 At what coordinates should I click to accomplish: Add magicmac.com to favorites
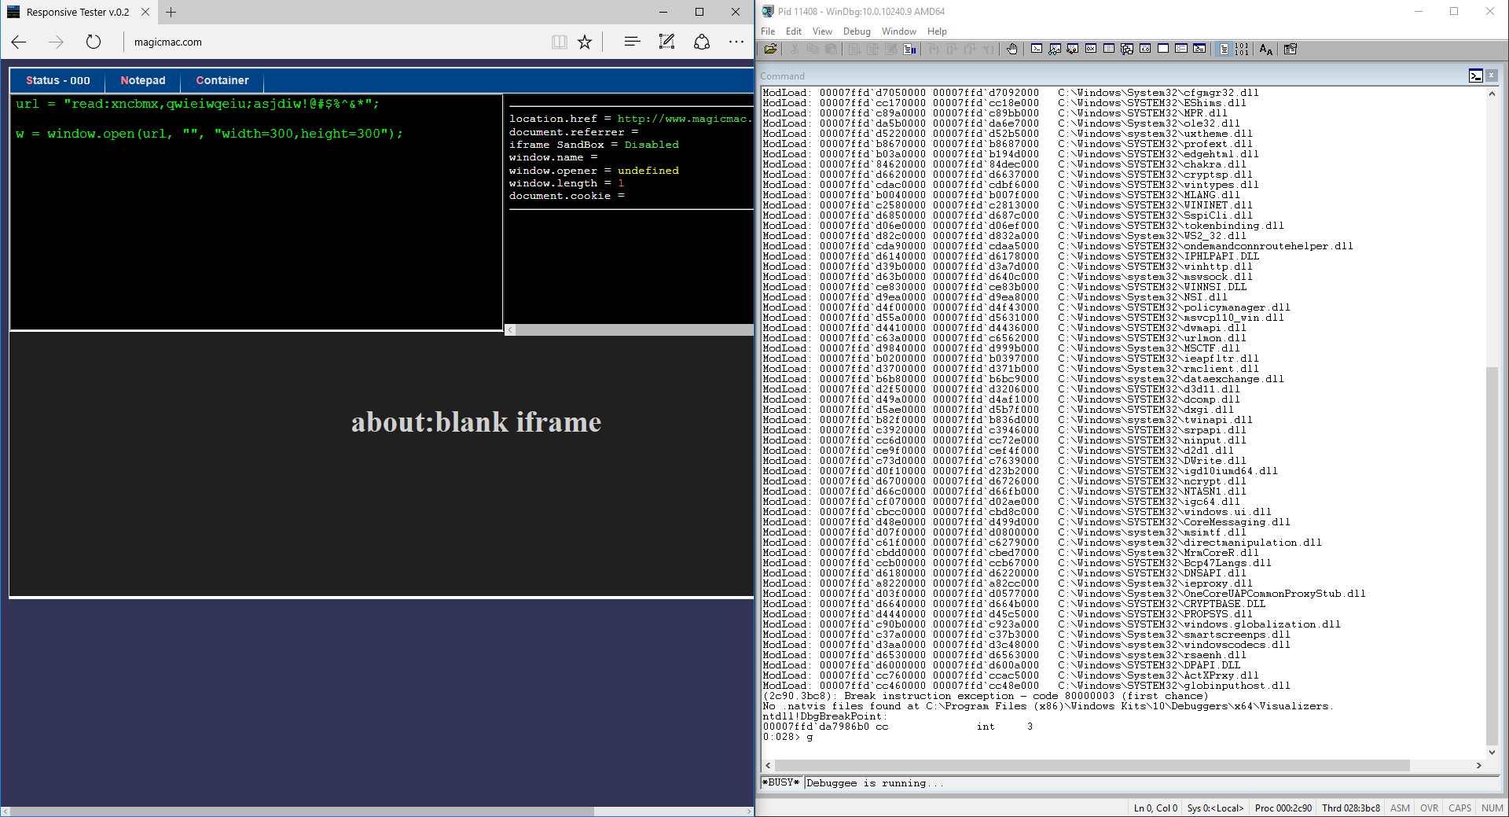pos(585,42)
